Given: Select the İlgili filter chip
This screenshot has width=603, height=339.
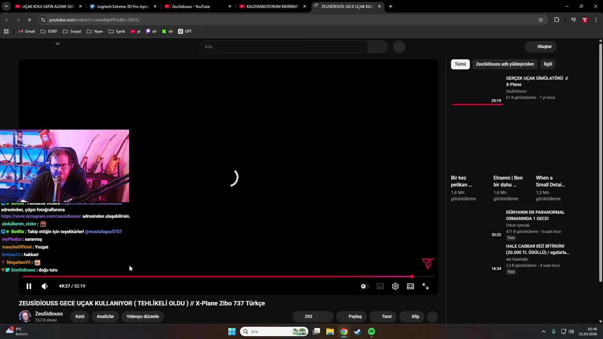Looking at the screenshot, I should click(x=548, y=64).
